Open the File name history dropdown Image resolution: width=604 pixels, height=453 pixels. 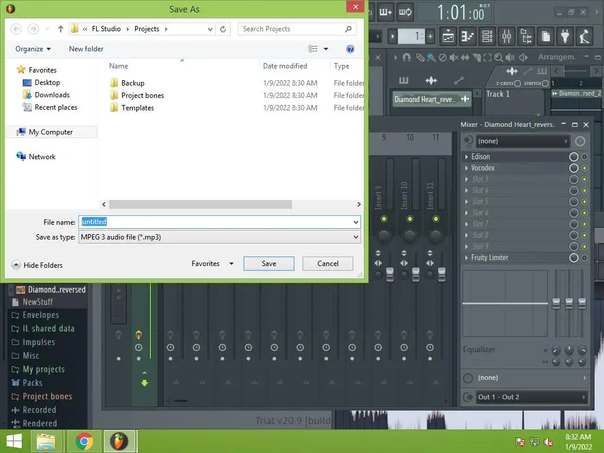tap(356, 222)
